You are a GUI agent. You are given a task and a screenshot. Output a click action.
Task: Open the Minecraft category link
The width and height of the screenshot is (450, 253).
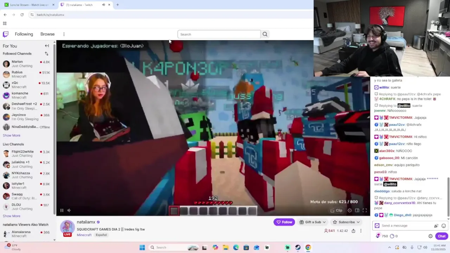[84, 235]
